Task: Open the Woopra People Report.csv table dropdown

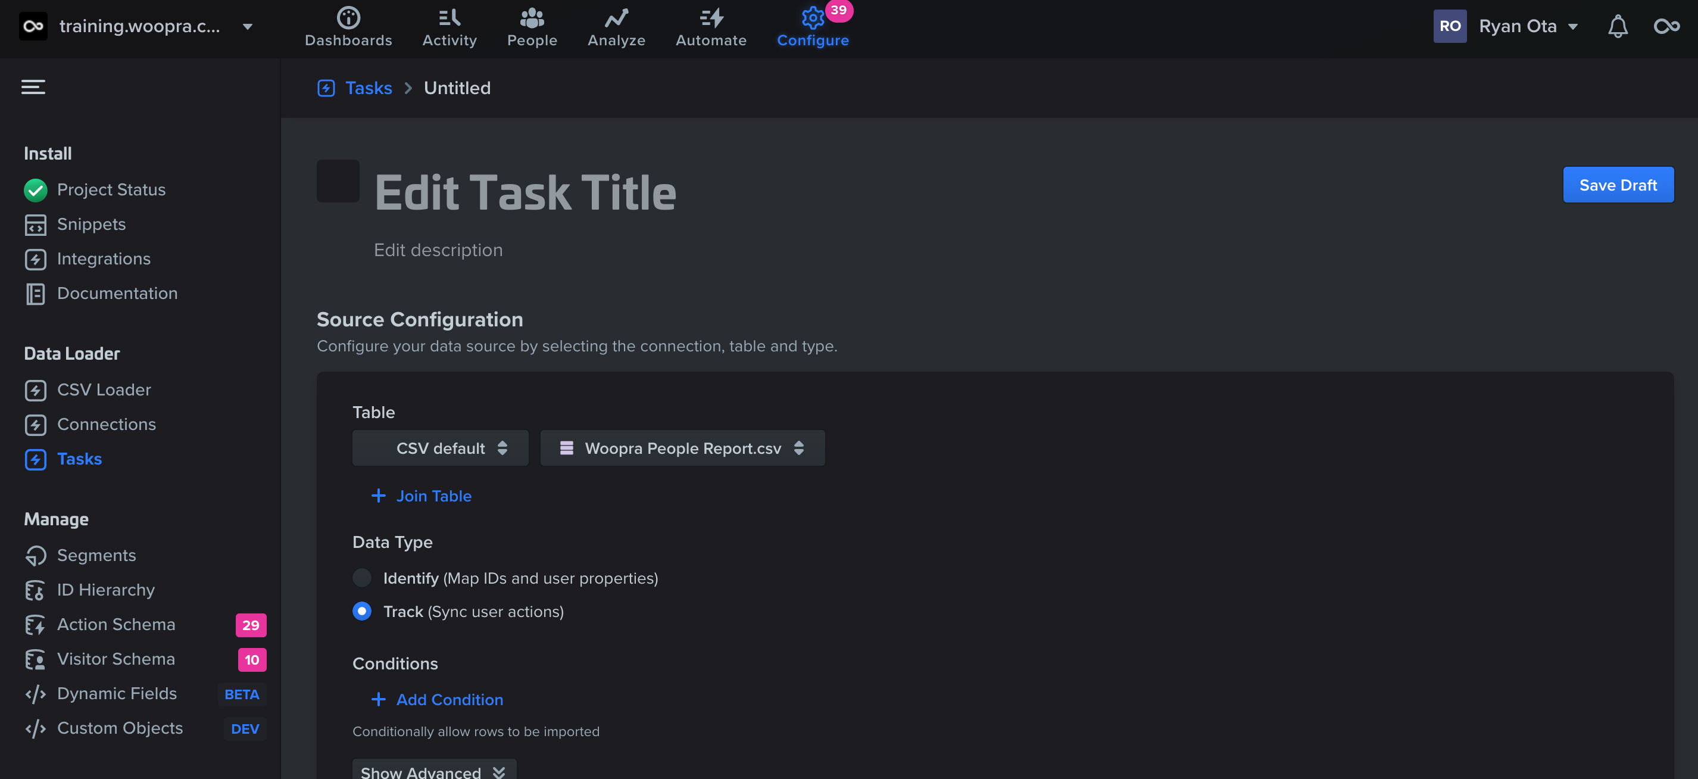Action: [682, 448]
